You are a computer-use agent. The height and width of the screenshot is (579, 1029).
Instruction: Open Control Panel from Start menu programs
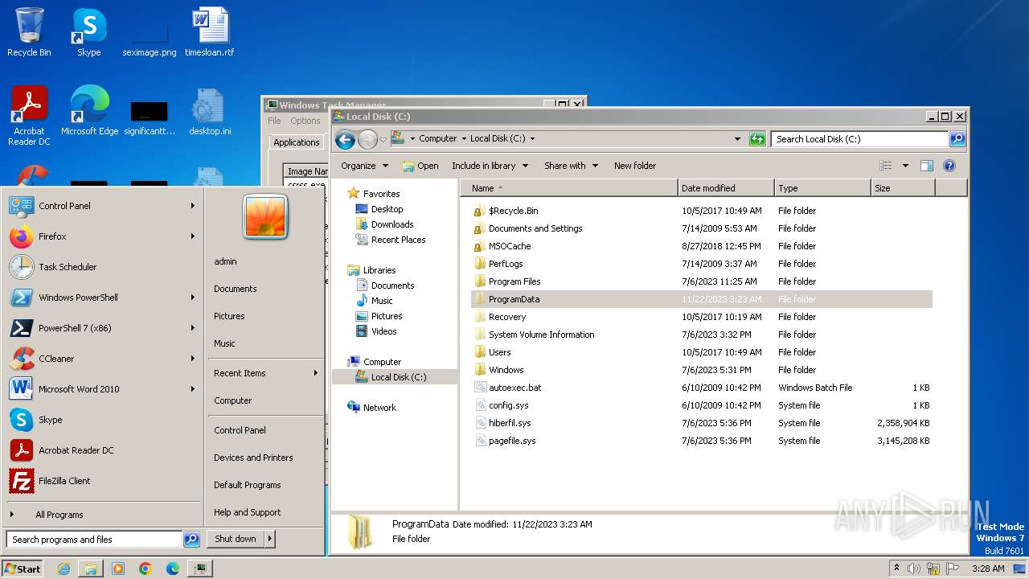pos(103,206)
